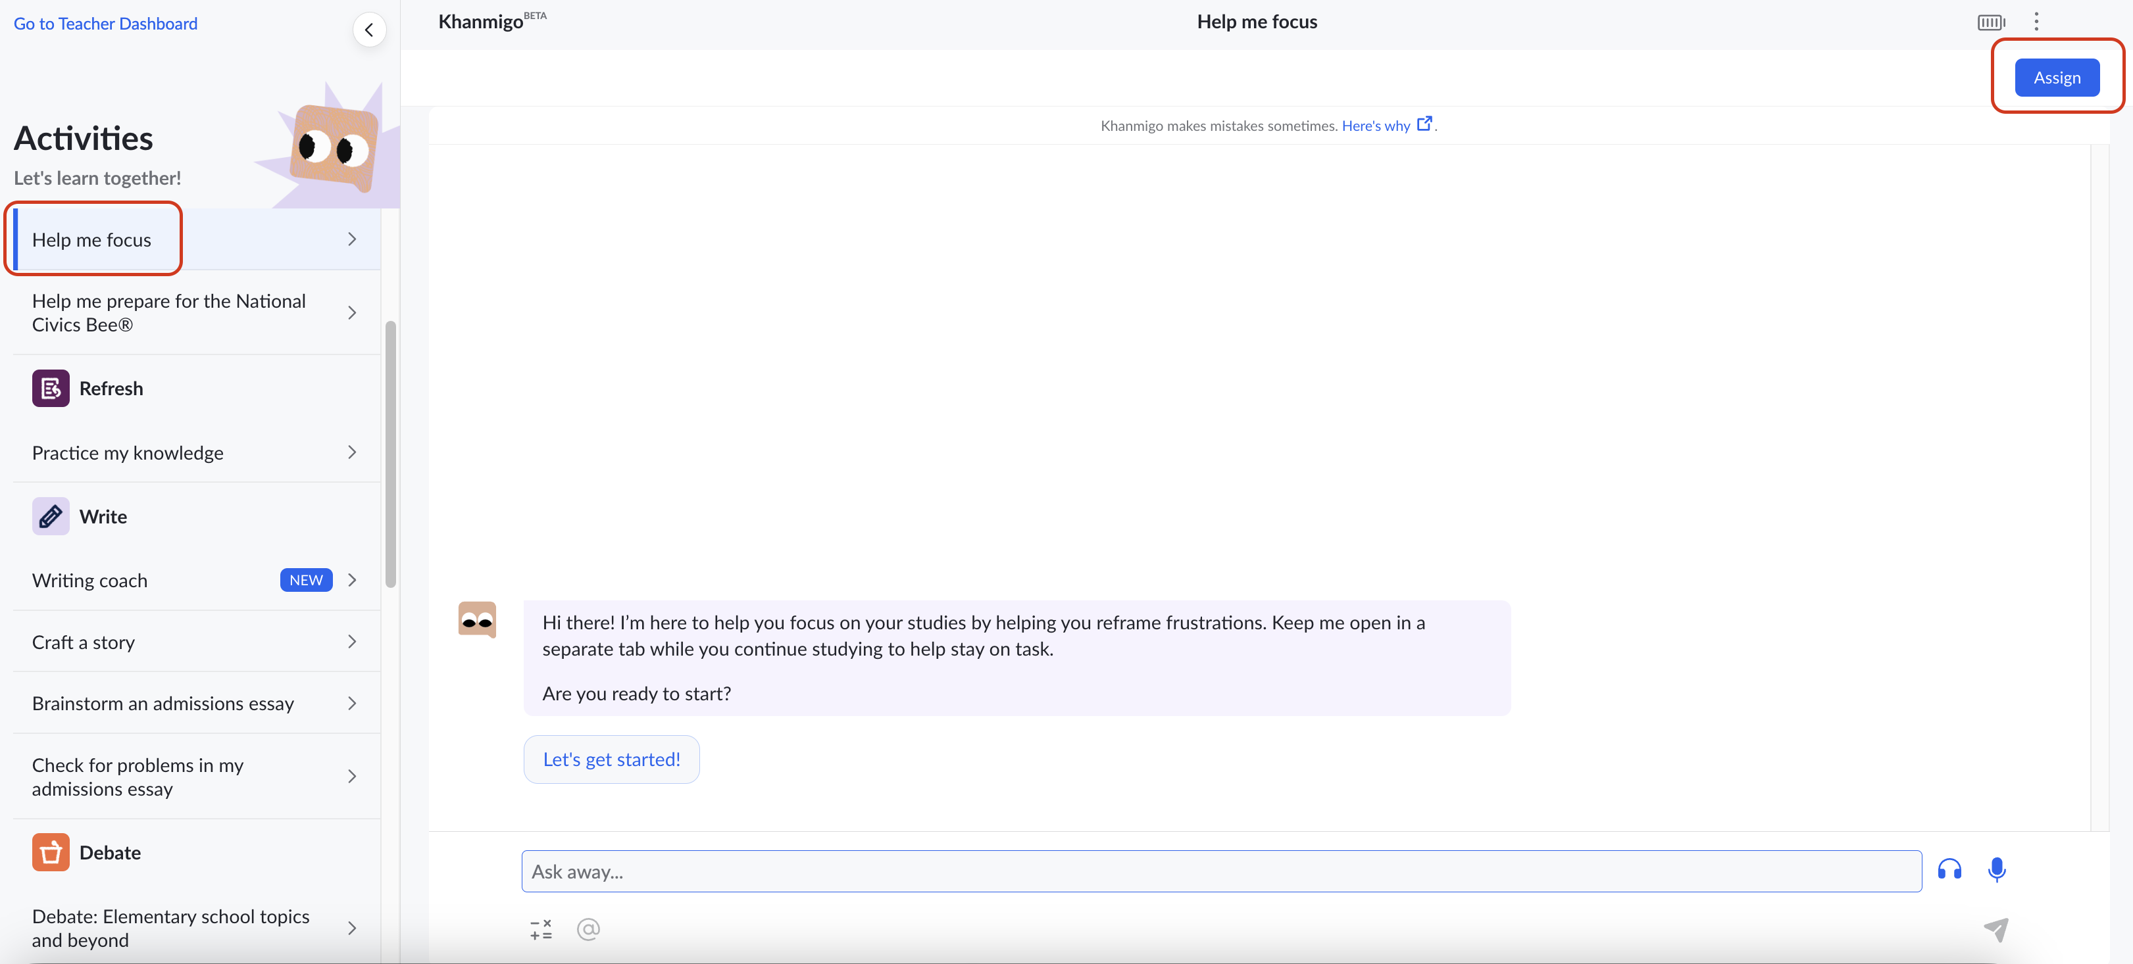Open the Here's why link
The width and height of the screenshot is (2133, 964).
click(1375, 125)
